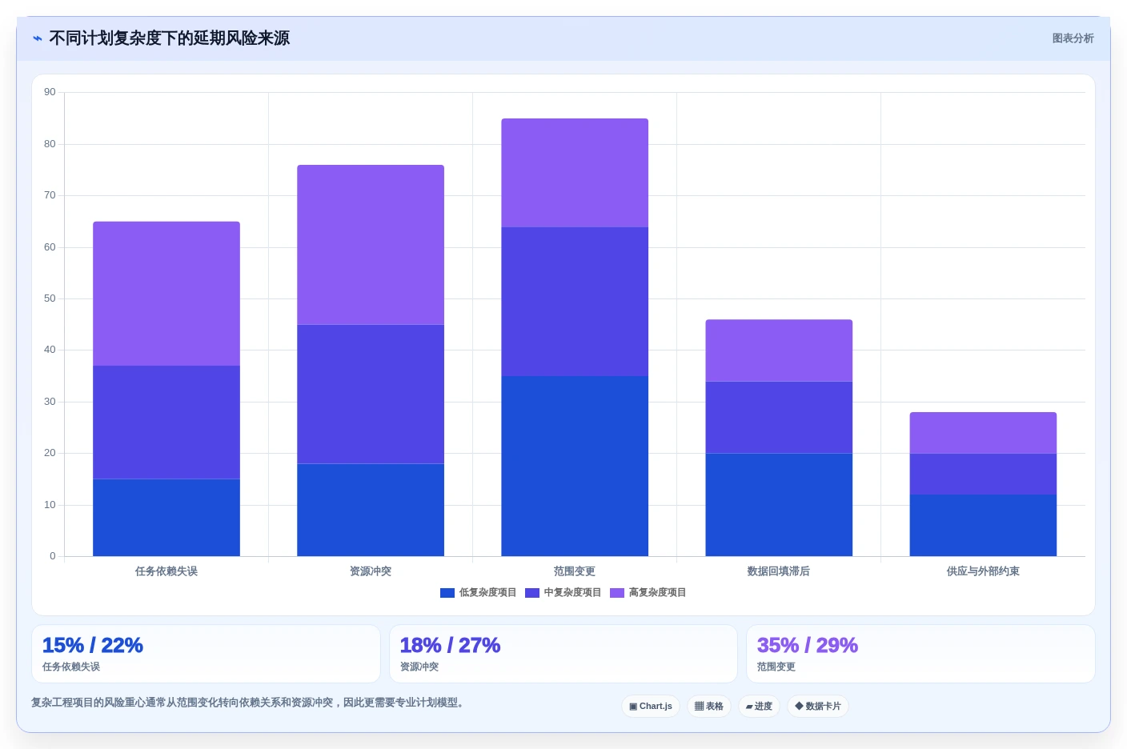The height and width of the screenshot is (749, 1127).
Task: Click the low-complexity segment of 资源冲突 bar
Action: click(x=371, y=510)
